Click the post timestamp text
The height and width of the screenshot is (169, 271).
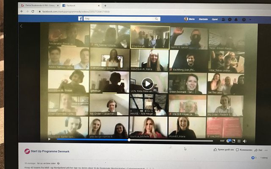click(47, 164)
